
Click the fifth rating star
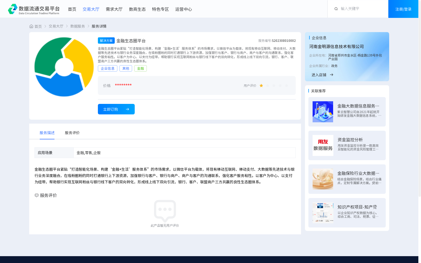[287, 85]
